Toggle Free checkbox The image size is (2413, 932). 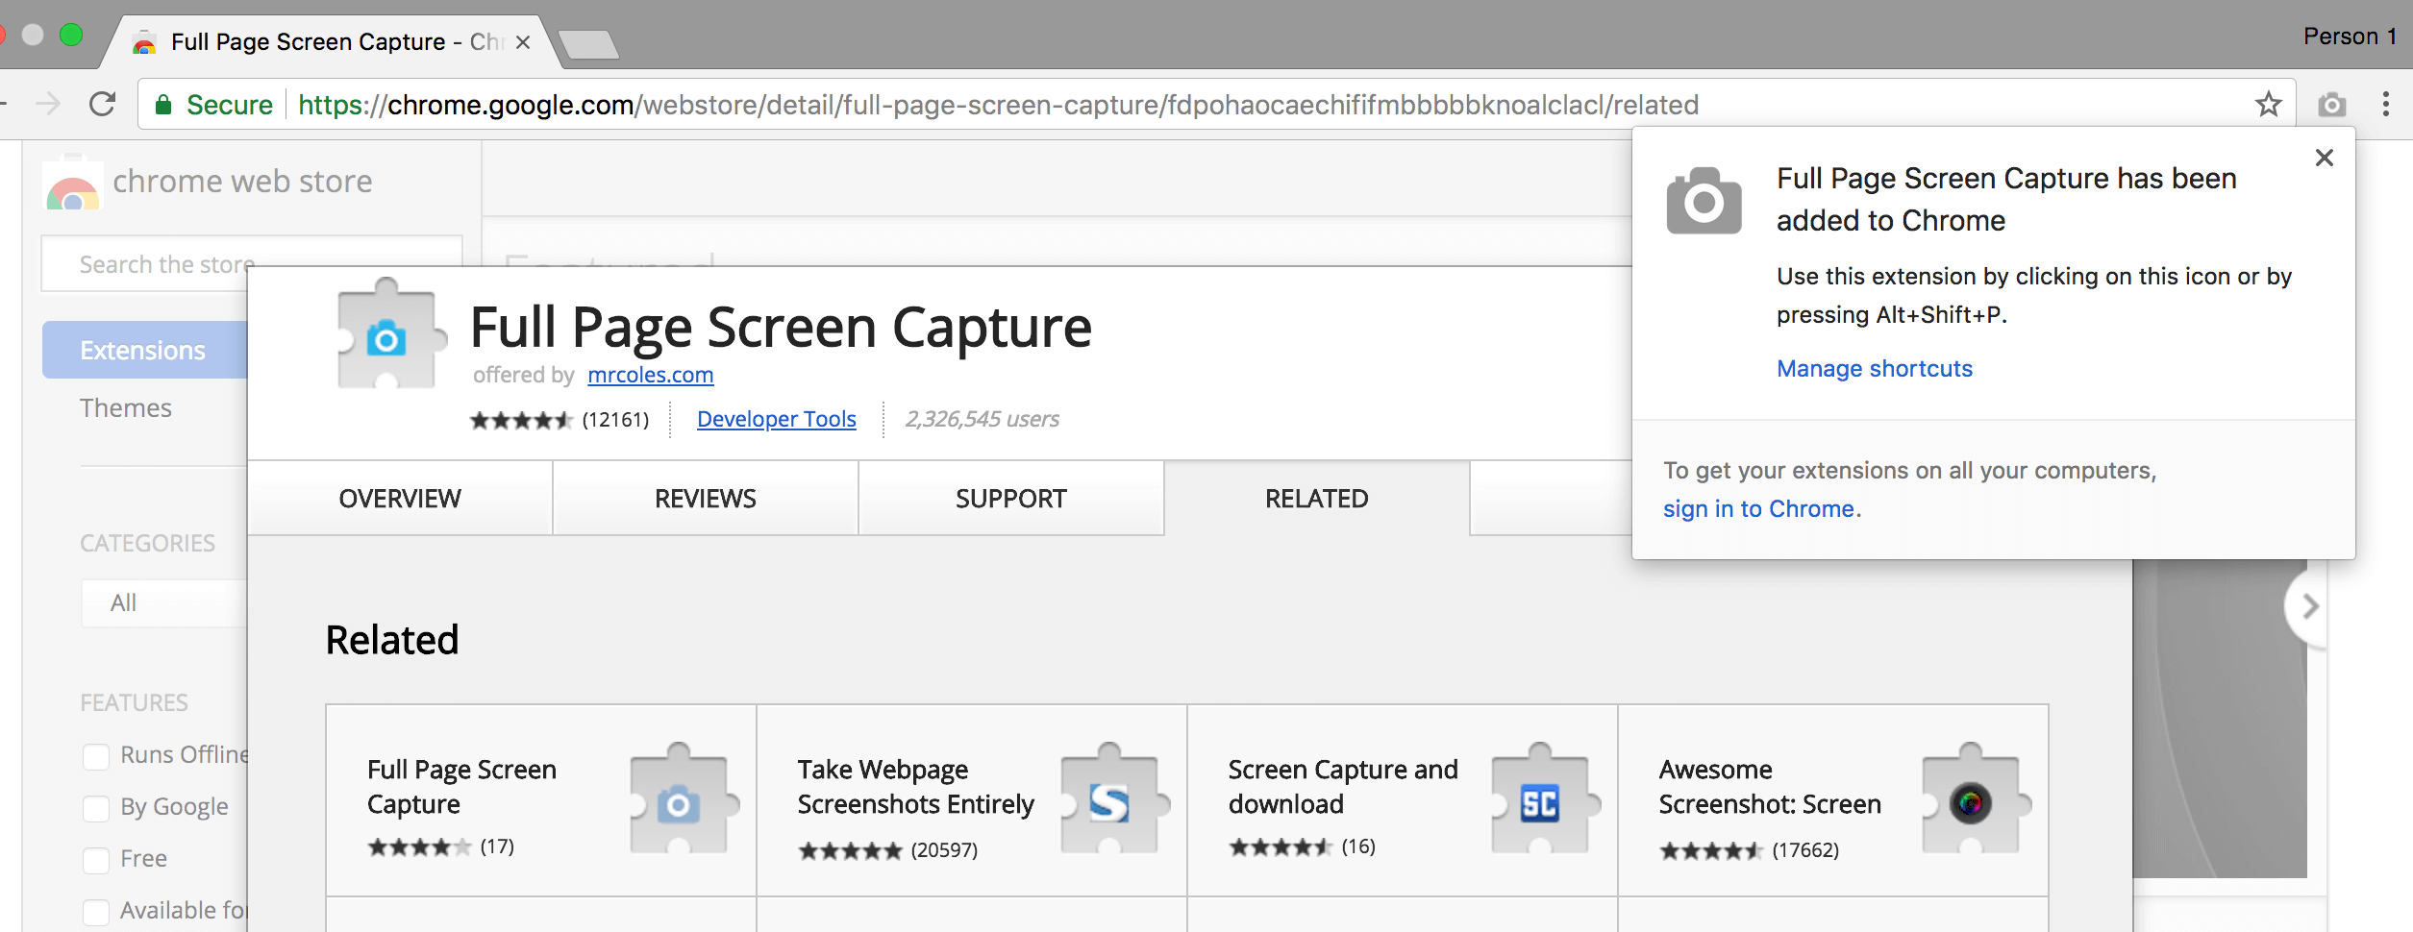point(96,861)
